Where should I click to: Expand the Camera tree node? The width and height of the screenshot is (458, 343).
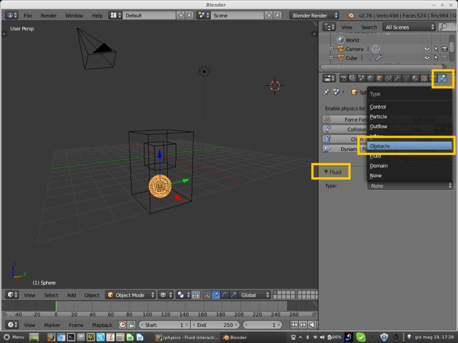[331, 49]
